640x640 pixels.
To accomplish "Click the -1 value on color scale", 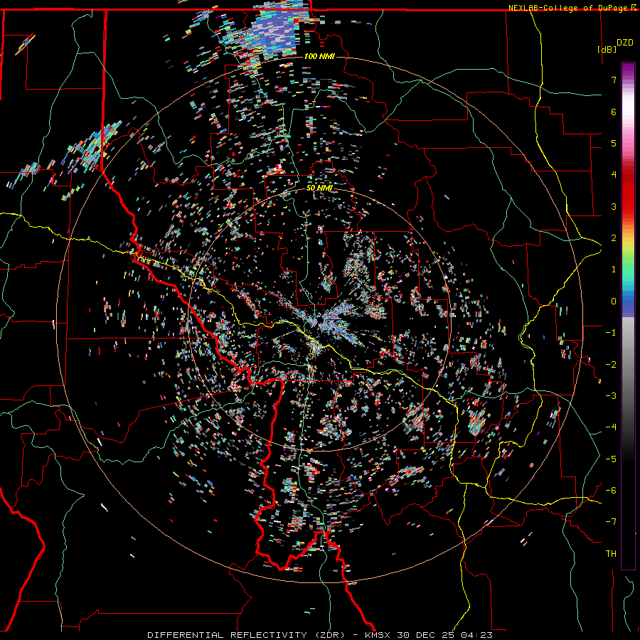I will click(x=611, y=333).
